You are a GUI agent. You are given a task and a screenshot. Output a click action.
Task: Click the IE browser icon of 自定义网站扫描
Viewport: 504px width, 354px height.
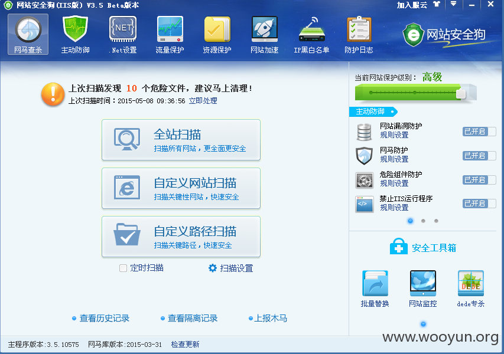pos(127,188)
